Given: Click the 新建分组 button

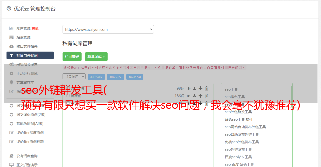Looking at the screenshot, I should pyautogui.click(x=96, y=77).
